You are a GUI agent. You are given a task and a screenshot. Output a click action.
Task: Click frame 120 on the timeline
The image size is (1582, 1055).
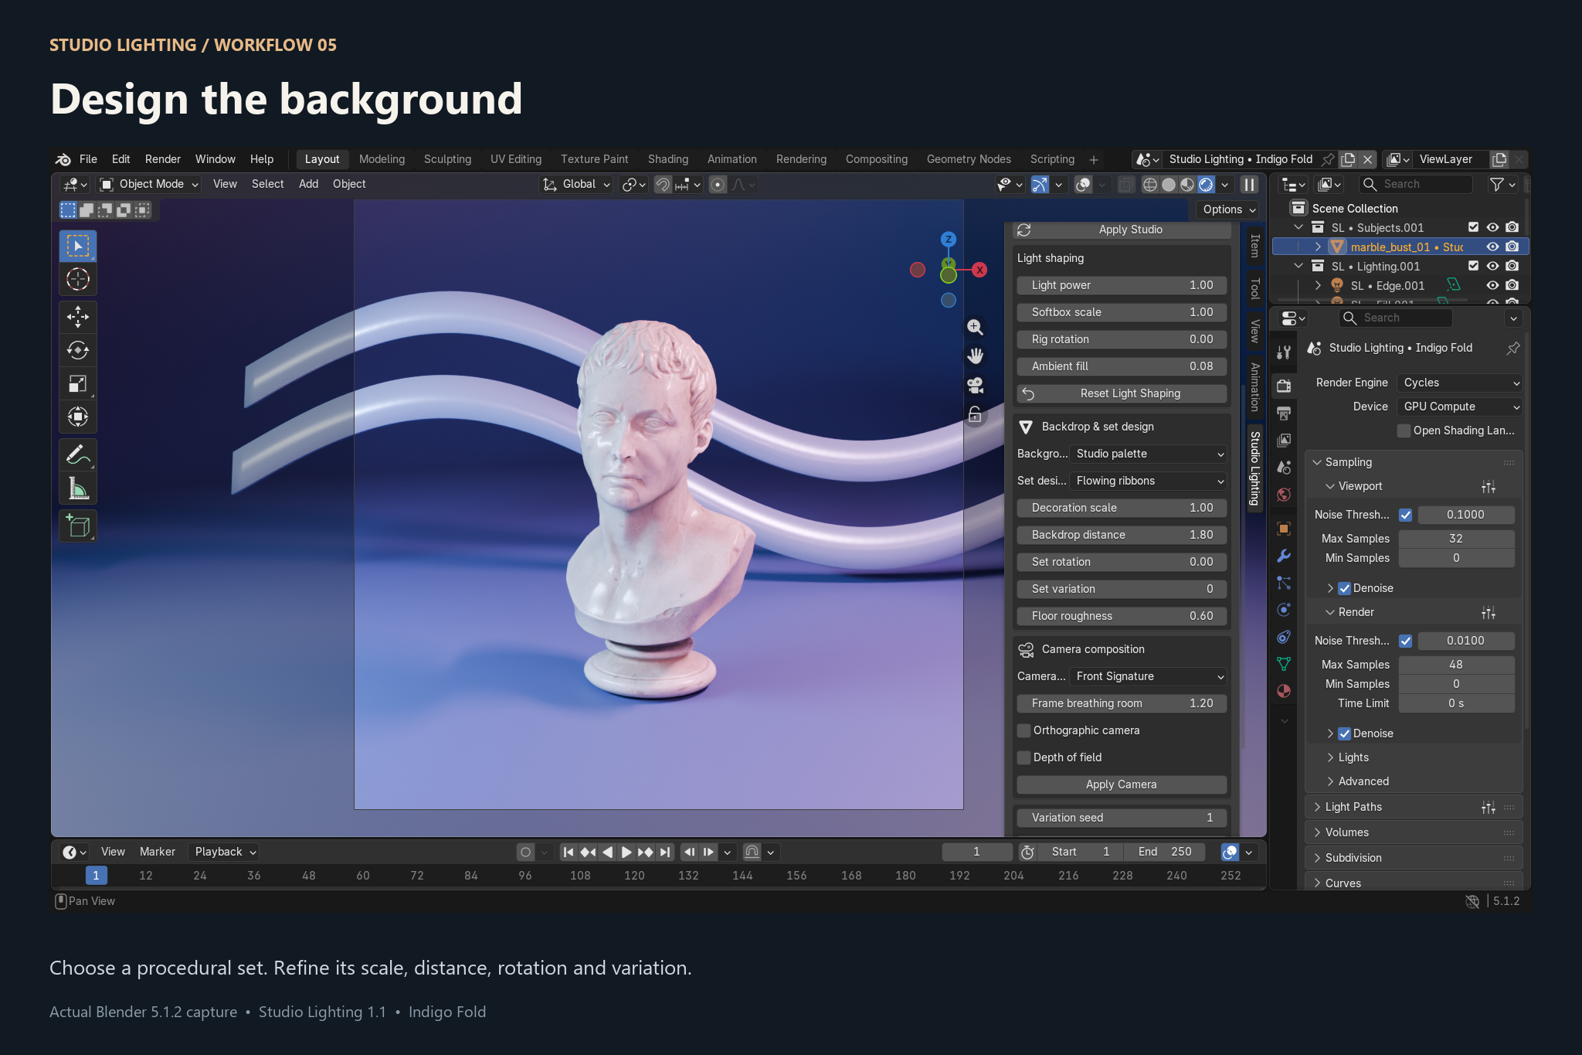(634, 876)
